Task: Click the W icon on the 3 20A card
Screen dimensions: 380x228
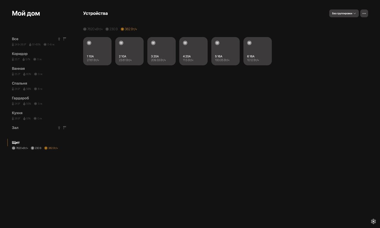Action: [153, 43]
